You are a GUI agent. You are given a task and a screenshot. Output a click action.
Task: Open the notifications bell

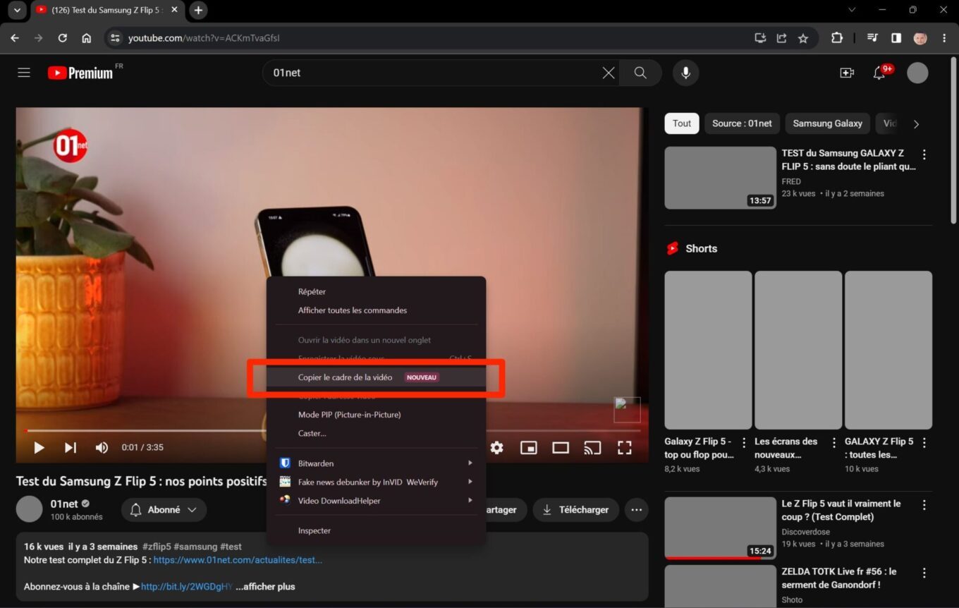[879, 73]
